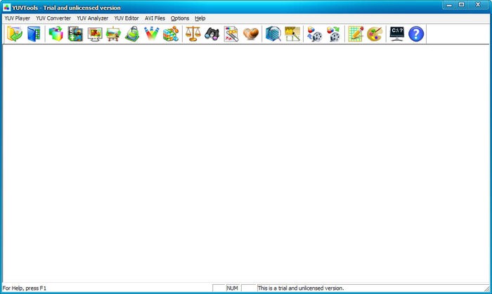Click the binoculars icon
The width and height of the screenshot is (492, 294).
point(212,34)
